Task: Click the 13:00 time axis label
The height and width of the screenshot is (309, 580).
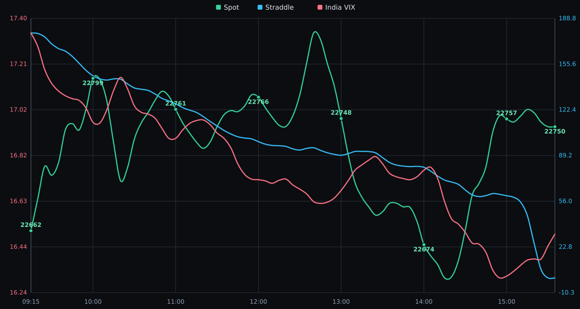Action: click(341, 302)
